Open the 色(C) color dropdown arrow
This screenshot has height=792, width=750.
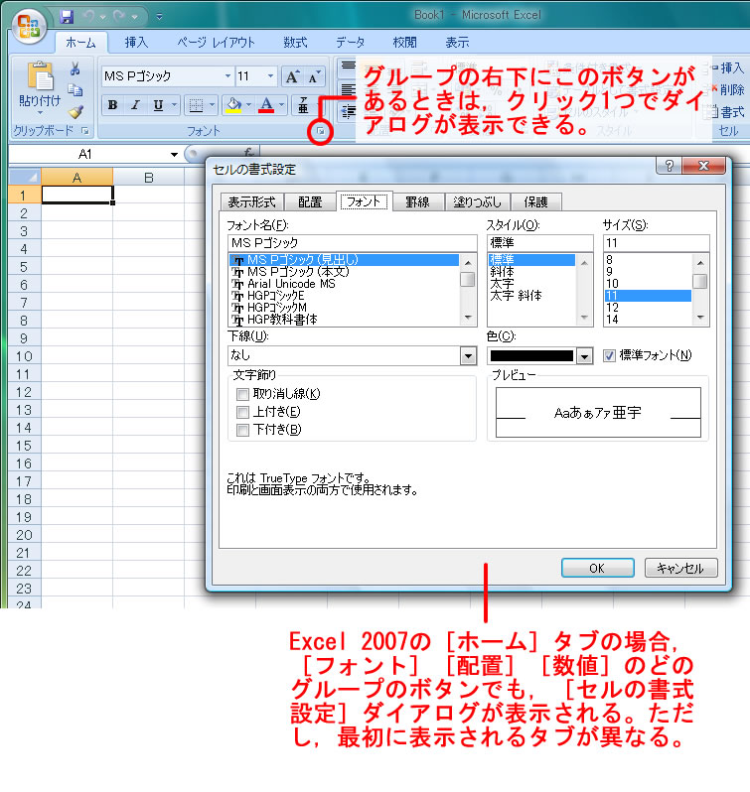pos(585,356)
